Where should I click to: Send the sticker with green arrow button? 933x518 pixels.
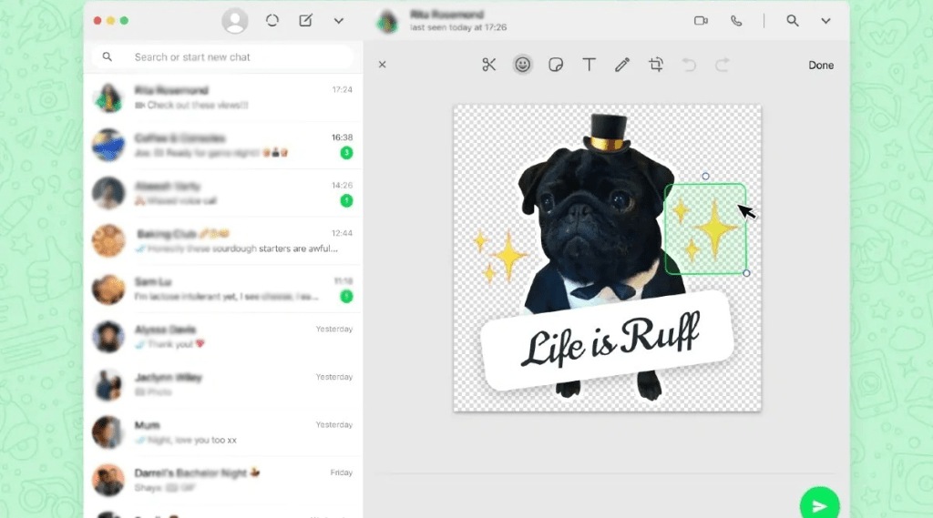coord(819,505)
